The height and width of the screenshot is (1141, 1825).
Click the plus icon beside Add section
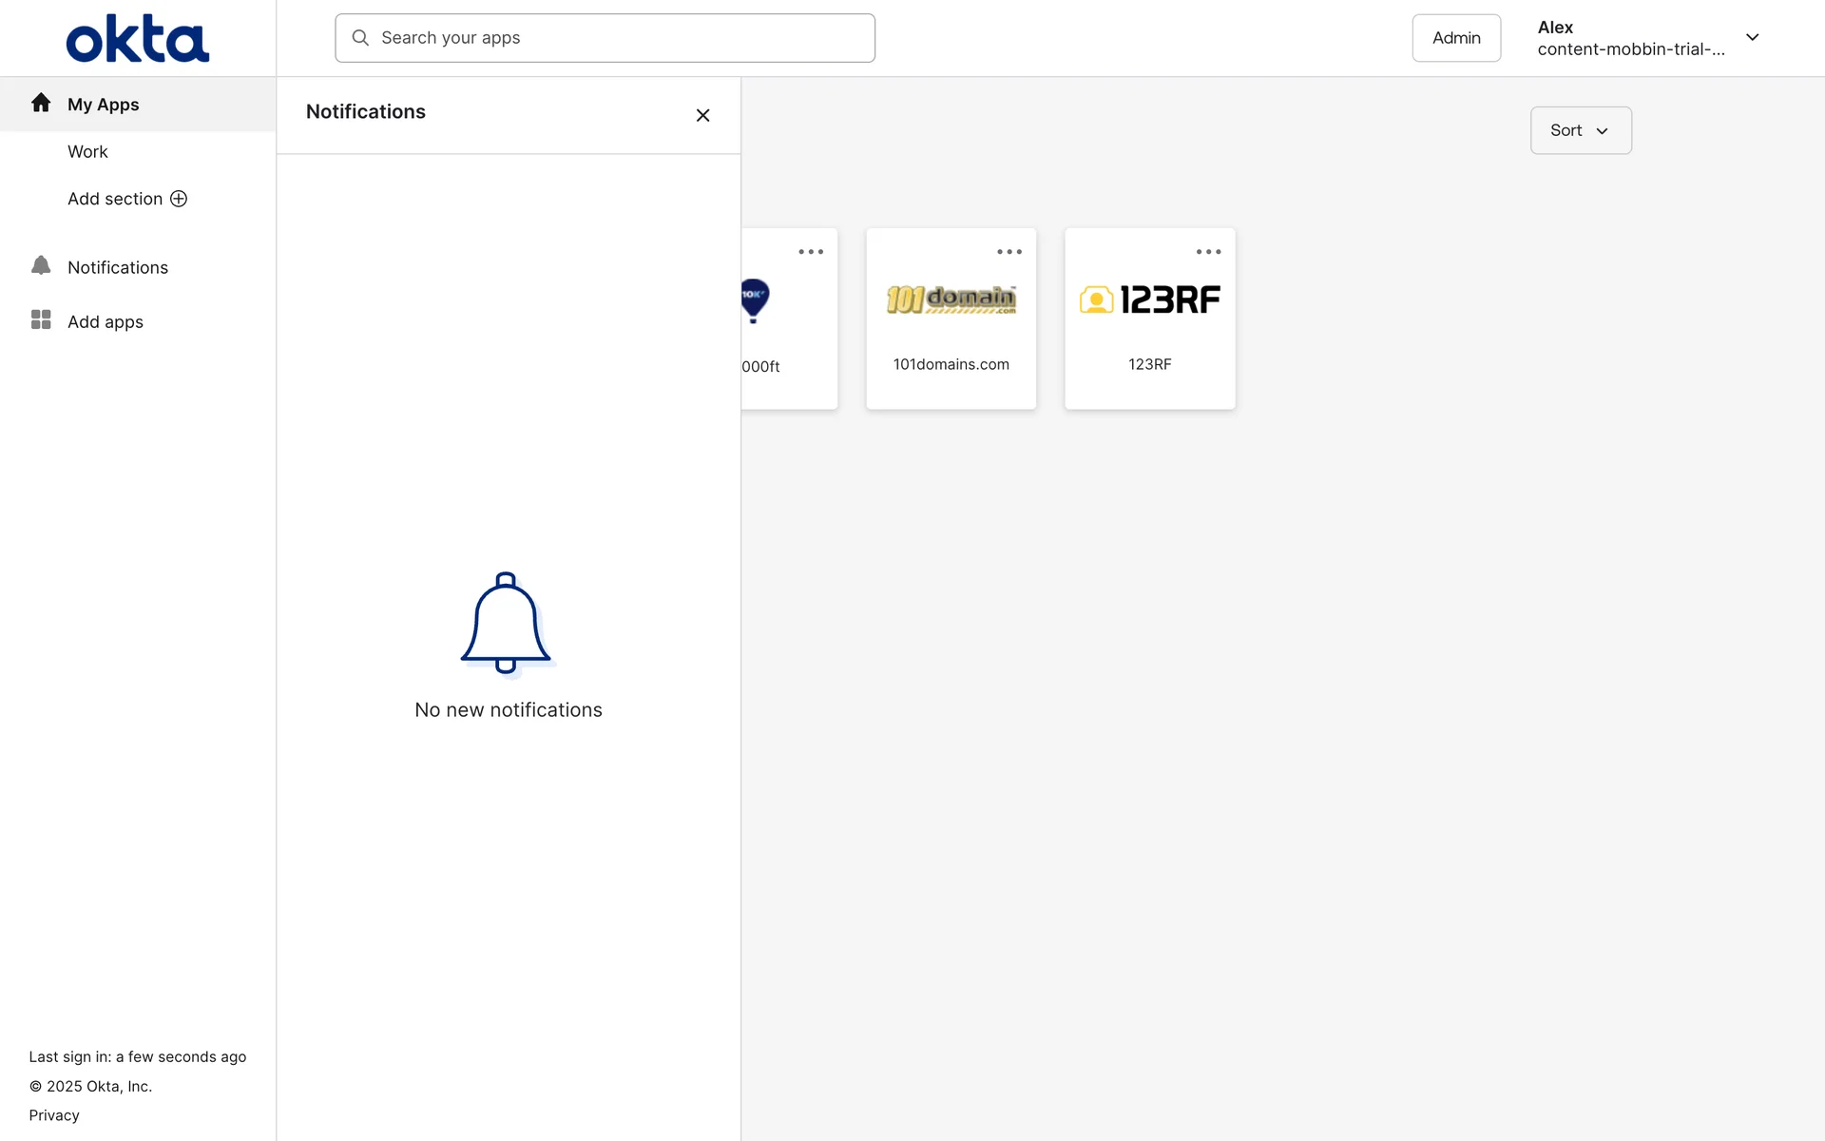coord(179,199)
